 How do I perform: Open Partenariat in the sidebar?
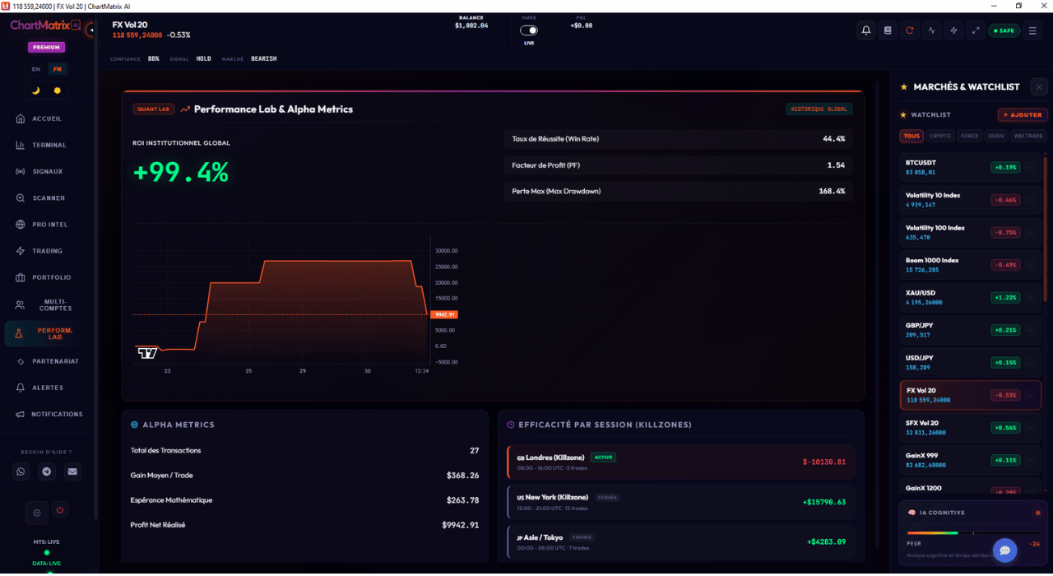pos(47,361)
